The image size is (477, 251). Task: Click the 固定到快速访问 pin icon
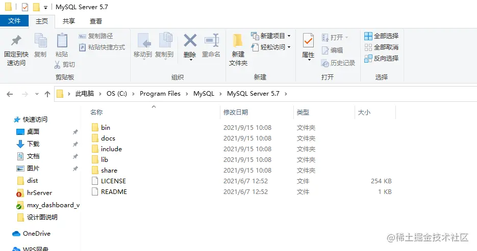16,41
